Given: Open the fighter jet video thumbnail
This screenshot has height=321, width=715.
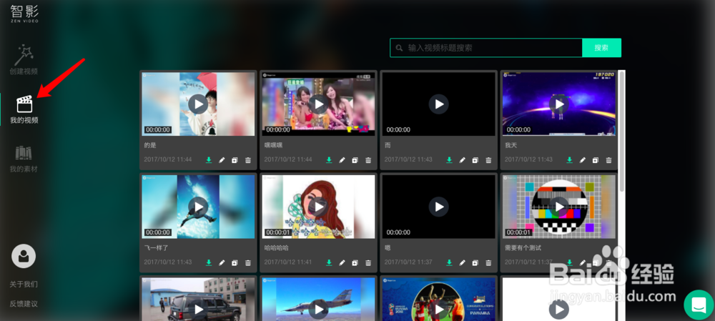Looking at the screenshot, I should 318,300.
